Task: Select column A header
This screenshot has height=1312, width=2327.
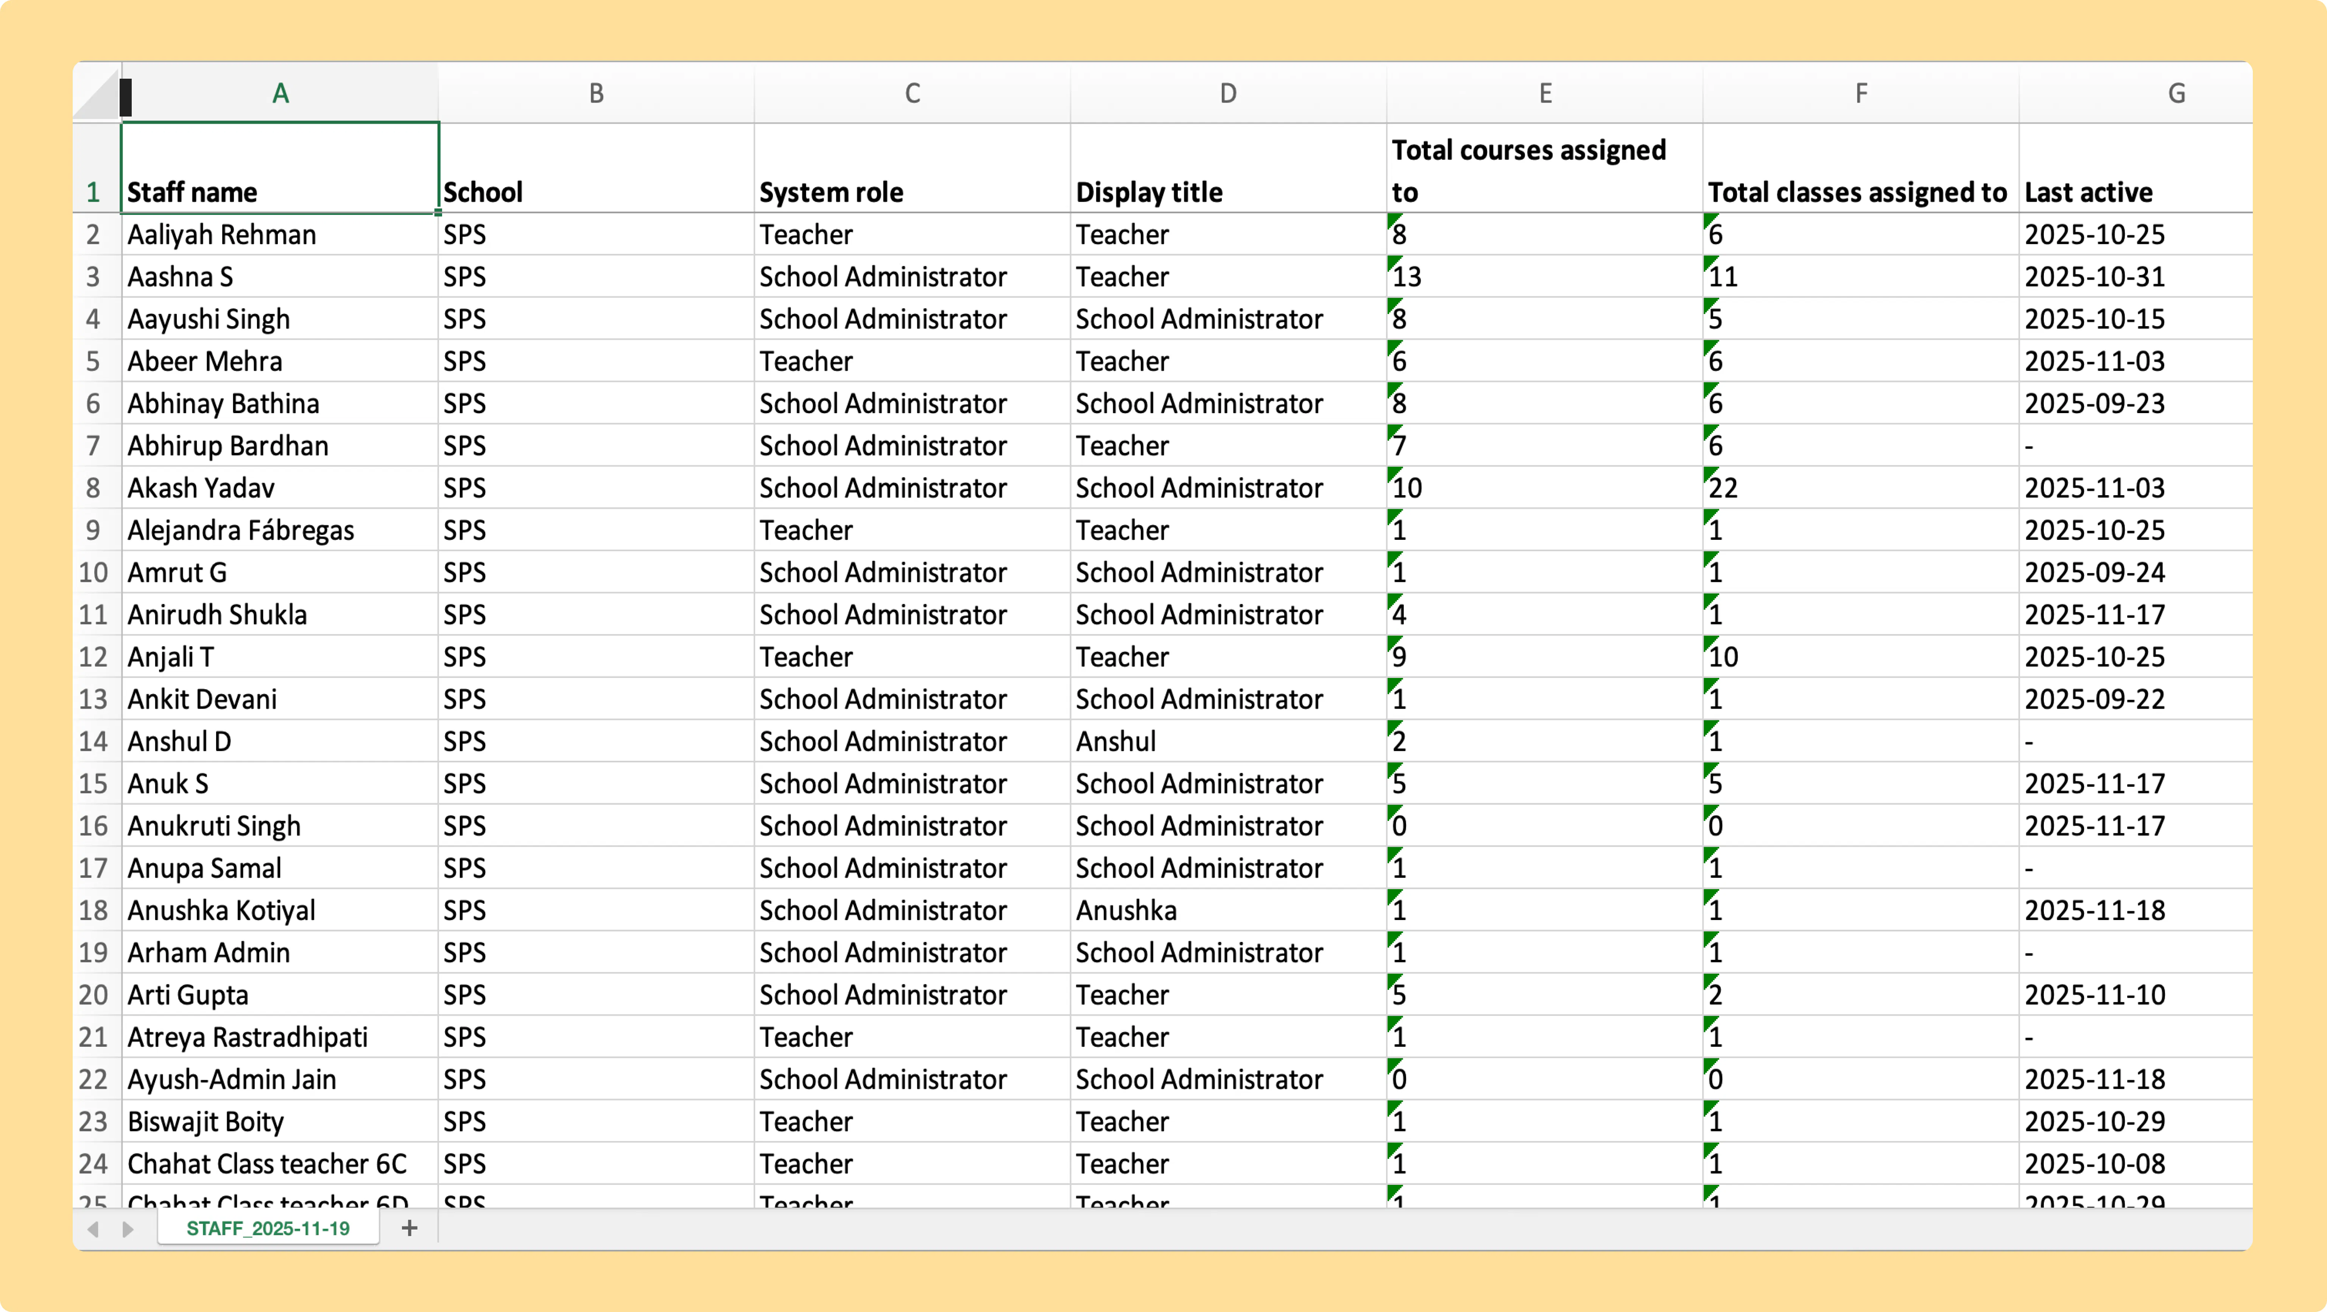Action: (280, 93)
